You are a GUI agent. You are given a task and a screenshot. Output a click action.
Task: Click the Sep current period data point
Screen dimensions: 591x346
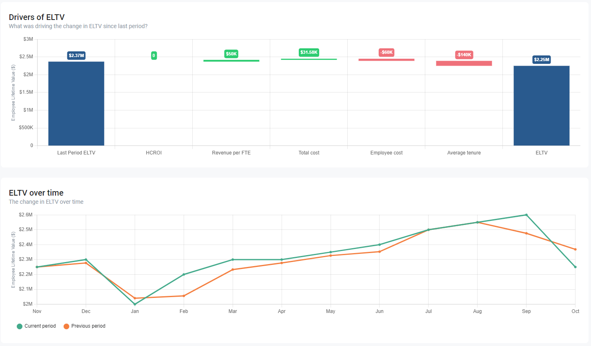[x=527, y=215]
